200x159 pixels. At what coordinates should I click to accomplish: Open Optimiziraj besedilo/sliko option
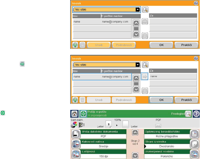pos(172,134)
